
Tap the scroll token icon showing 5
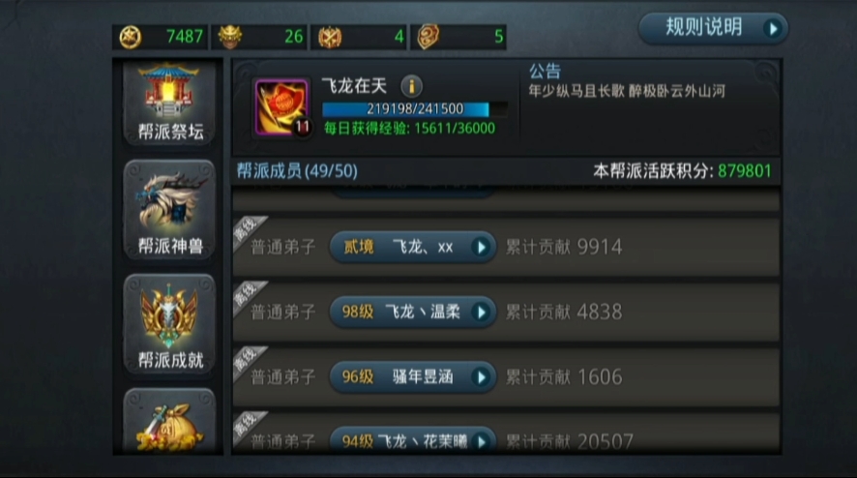[428, 37]
